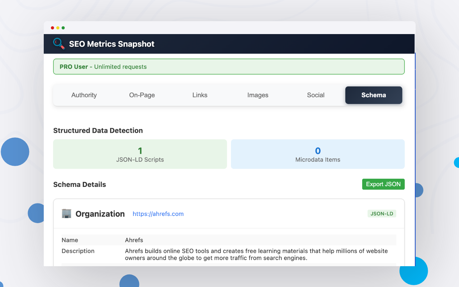Click the Organization building icon
This screenshot has width=459, height=287.
click(x=66, y=214)
